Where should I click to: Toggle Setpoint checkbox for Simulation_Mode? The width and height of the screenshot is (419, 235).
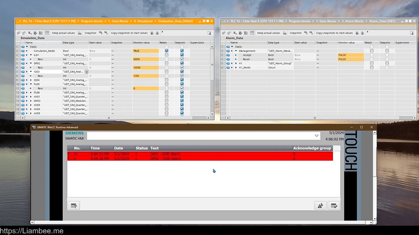[x=182, y=51]
